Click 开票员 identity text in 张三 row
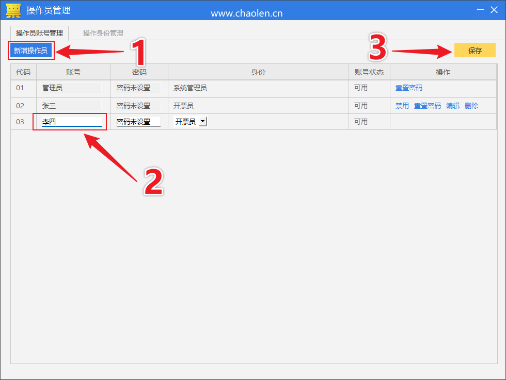Screen dimensions: 506x380 point(183,106)
